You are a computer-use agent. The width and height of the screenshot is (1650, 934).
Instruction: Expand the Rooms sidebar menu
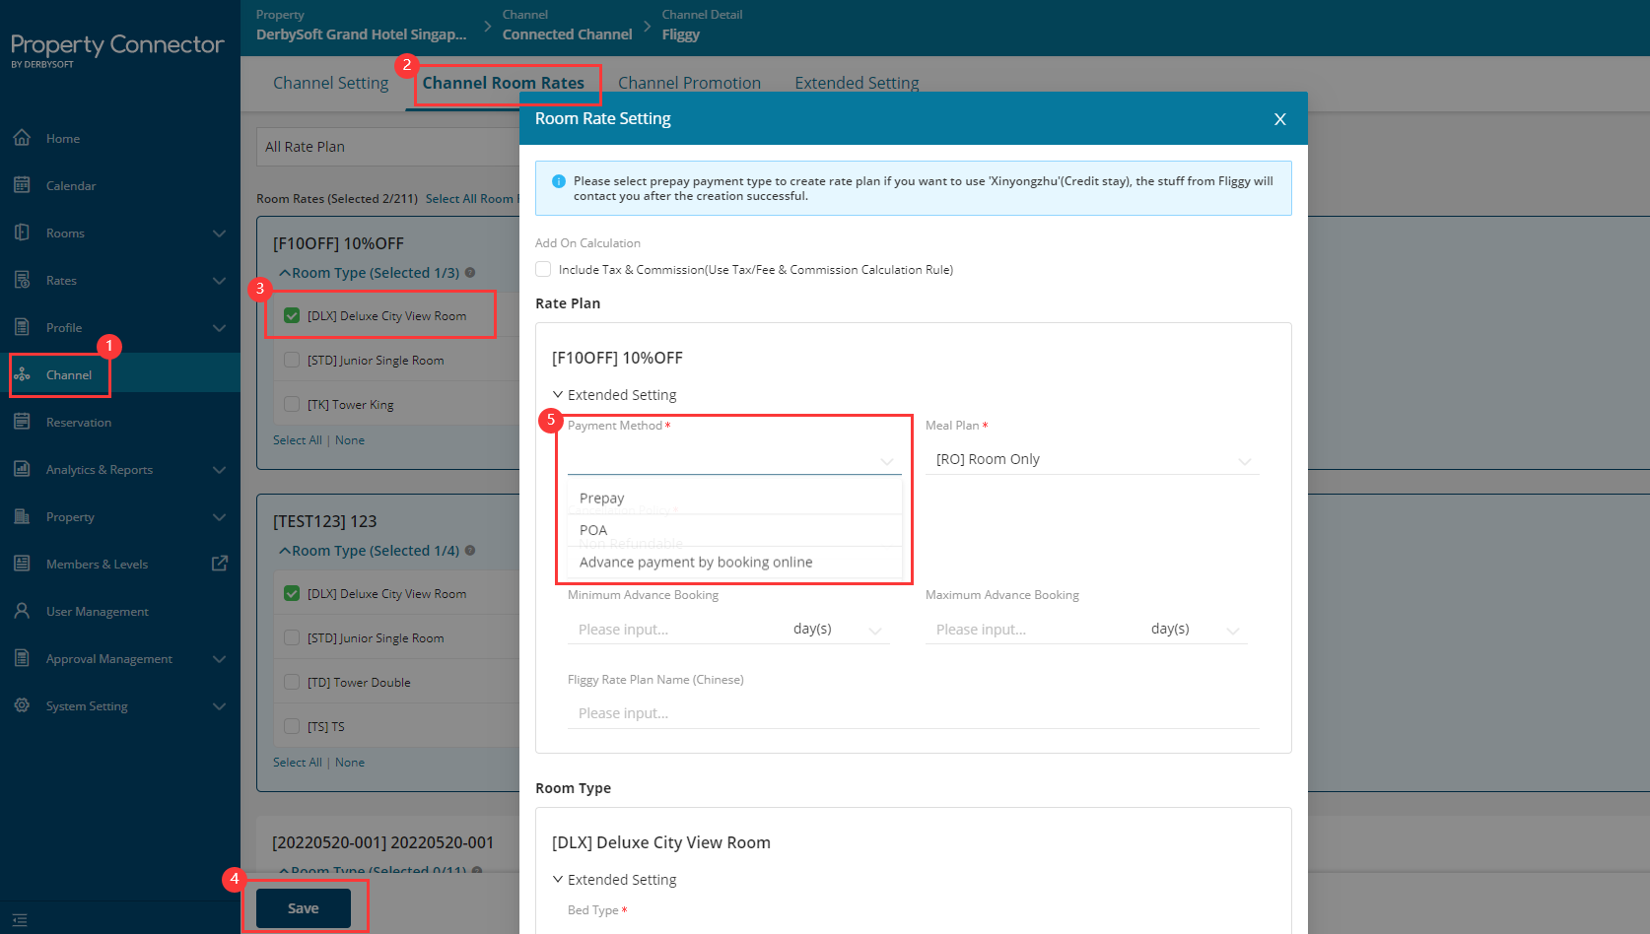click(219, 233)
